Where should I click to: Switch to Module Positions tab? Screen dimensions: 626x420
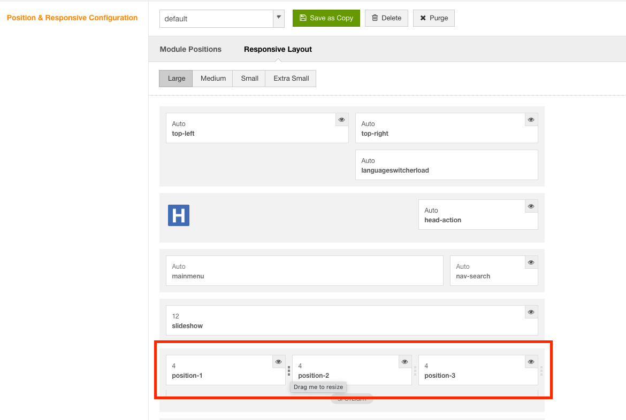(190, 49)
